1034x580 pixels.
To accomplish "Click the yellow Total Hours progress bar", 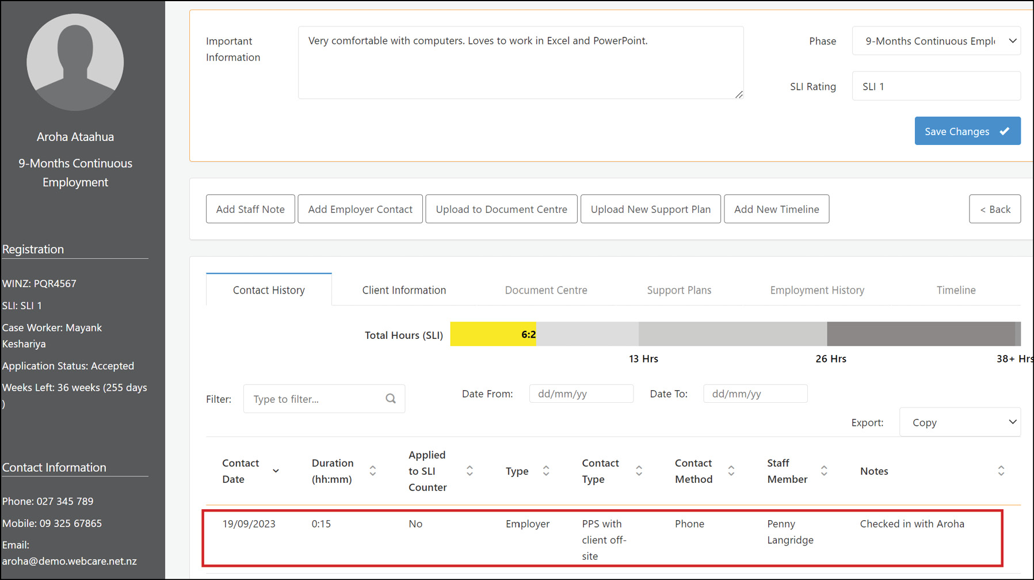I will point(493,334).
